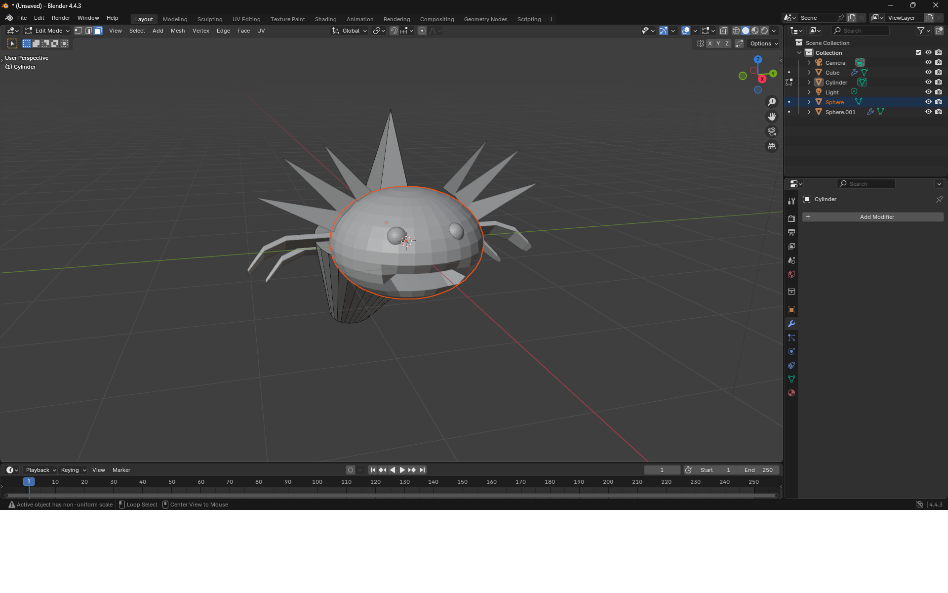948x593 pixels.
Task: Uncheck Collection exclude checkbox
Action: pyautogui.click(x=918, y=53)
